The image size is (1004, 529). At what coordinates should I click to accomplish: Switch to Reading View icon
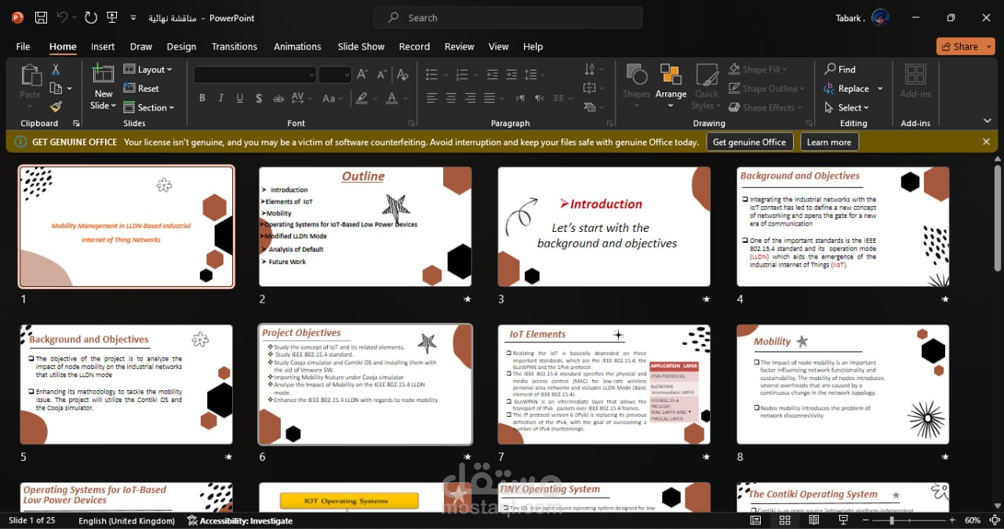(x=814, y=520)
